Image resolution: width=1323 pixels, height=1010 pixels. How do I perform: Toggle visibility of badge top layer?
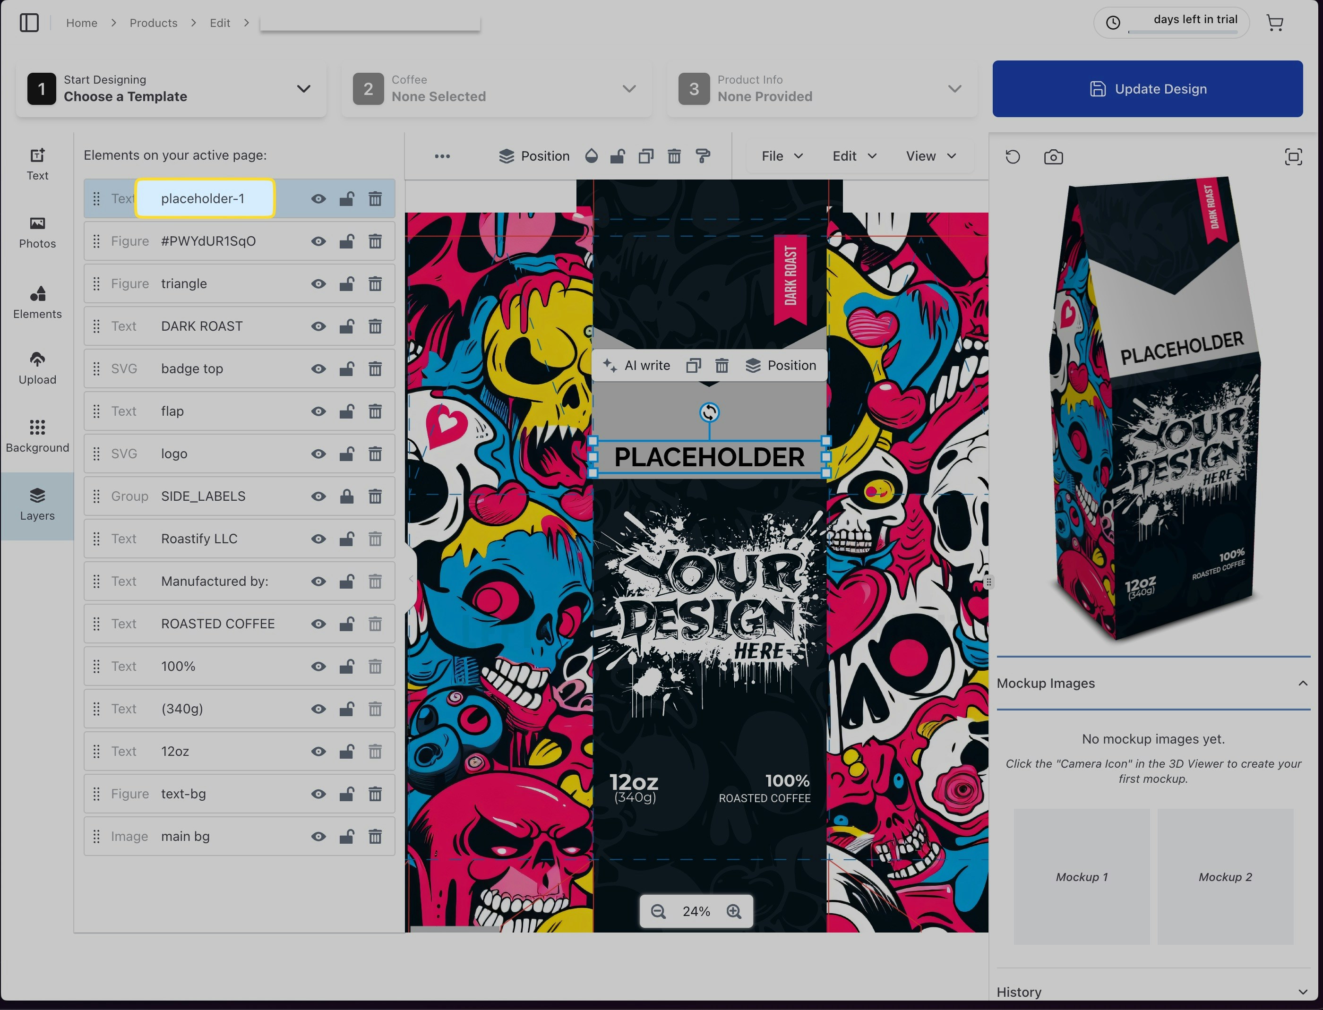tap(318, 369)
